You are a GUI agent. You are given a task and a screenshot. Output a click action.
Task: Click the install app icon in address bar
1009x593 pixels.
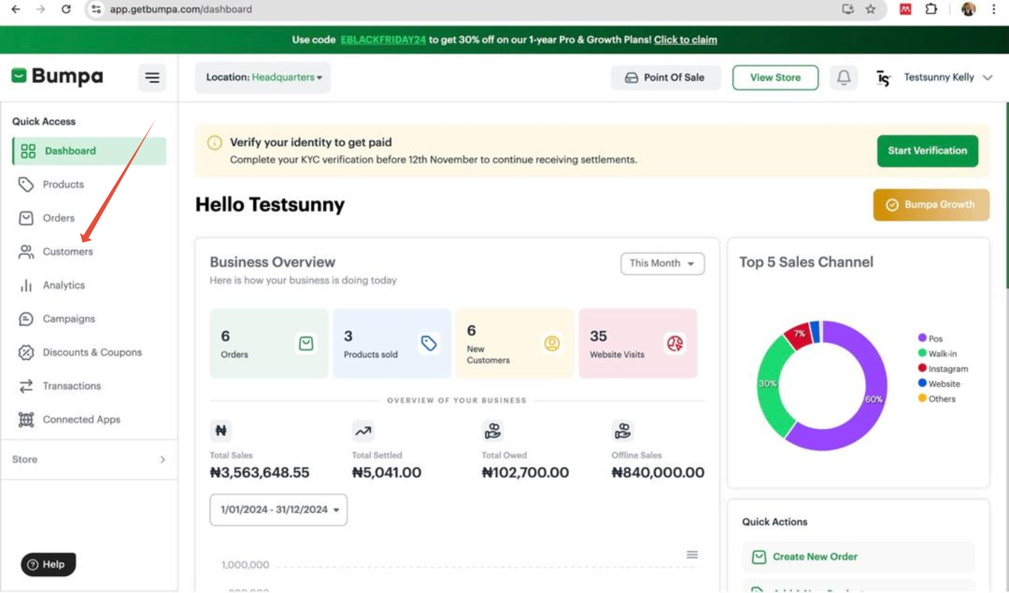click(x=848, y=9)
